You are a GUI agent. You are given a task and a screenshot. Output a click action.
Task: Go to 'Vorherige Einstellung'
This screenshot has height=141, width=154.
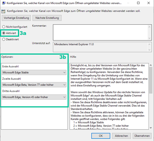click(x=16, y=18)
